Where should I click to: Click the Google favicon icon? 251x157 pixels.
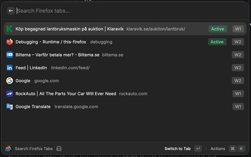[x=10, y=81]
